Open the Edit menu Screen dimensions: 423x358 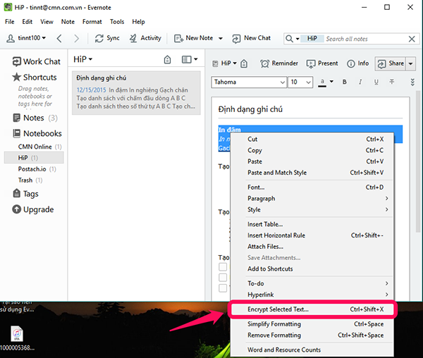(x=27, y=22)
